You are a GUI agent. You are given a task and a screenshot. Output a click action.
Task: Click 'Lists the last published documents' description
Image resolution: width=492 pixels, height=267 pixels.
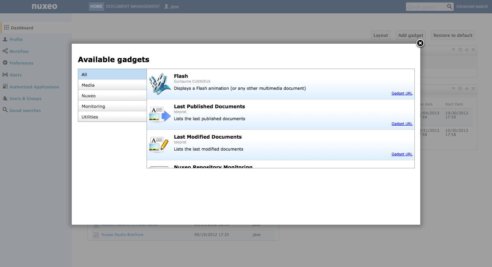tap(209, 119)
